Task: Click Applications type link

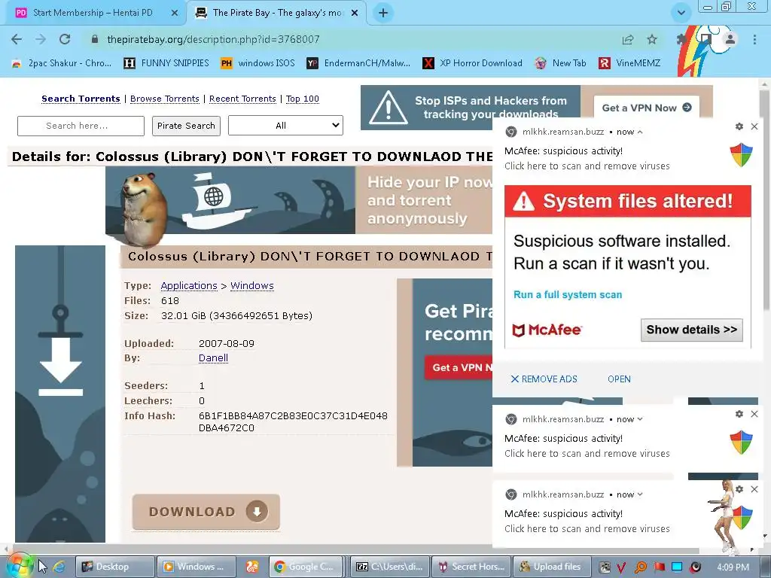Action: [x=189, y=285]
